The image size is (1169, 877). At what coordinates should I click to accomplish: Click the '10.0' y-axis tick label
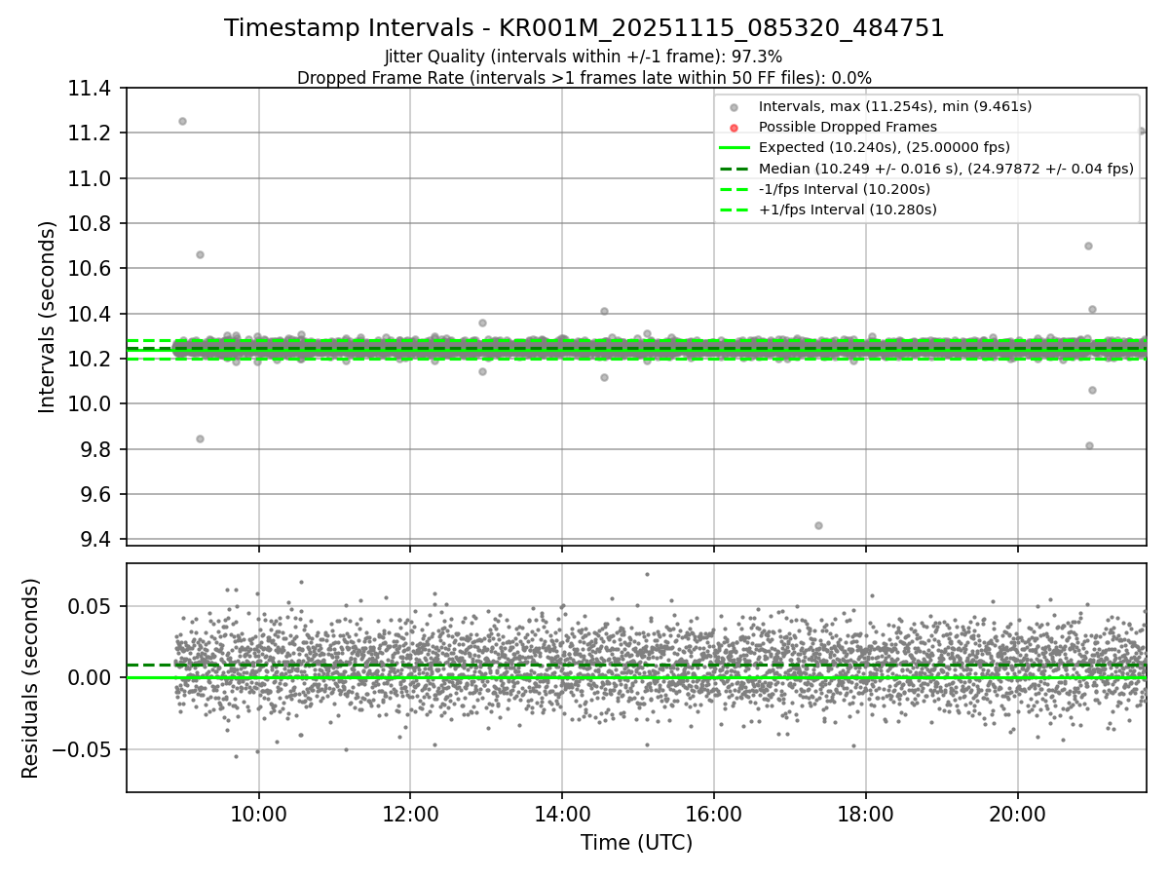92,404
